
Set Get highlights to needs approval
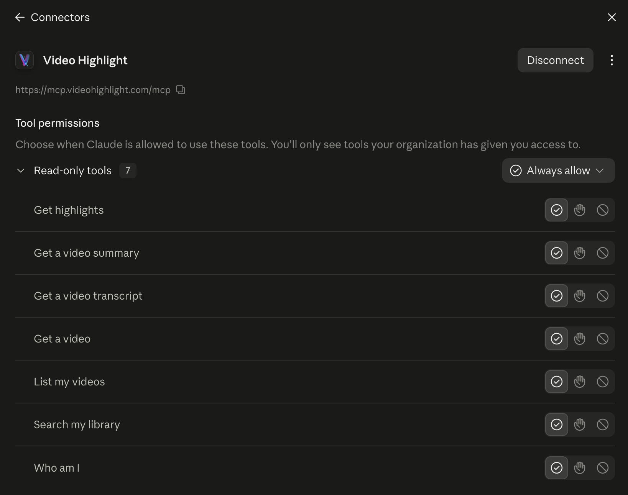point(579,210)
